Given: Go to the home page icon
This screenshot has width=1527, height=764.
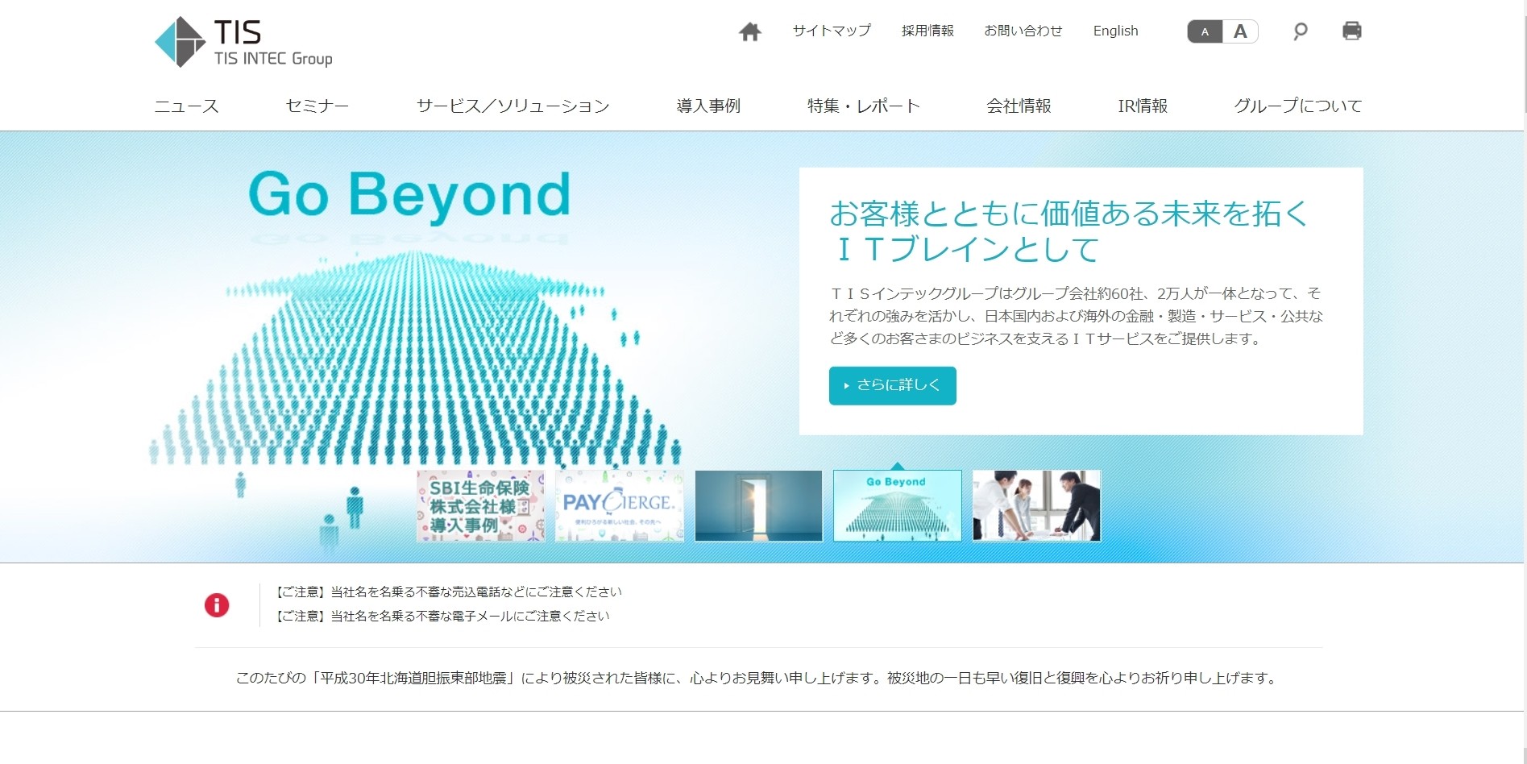Looking at the screenshot, I should tap(750, 31).
